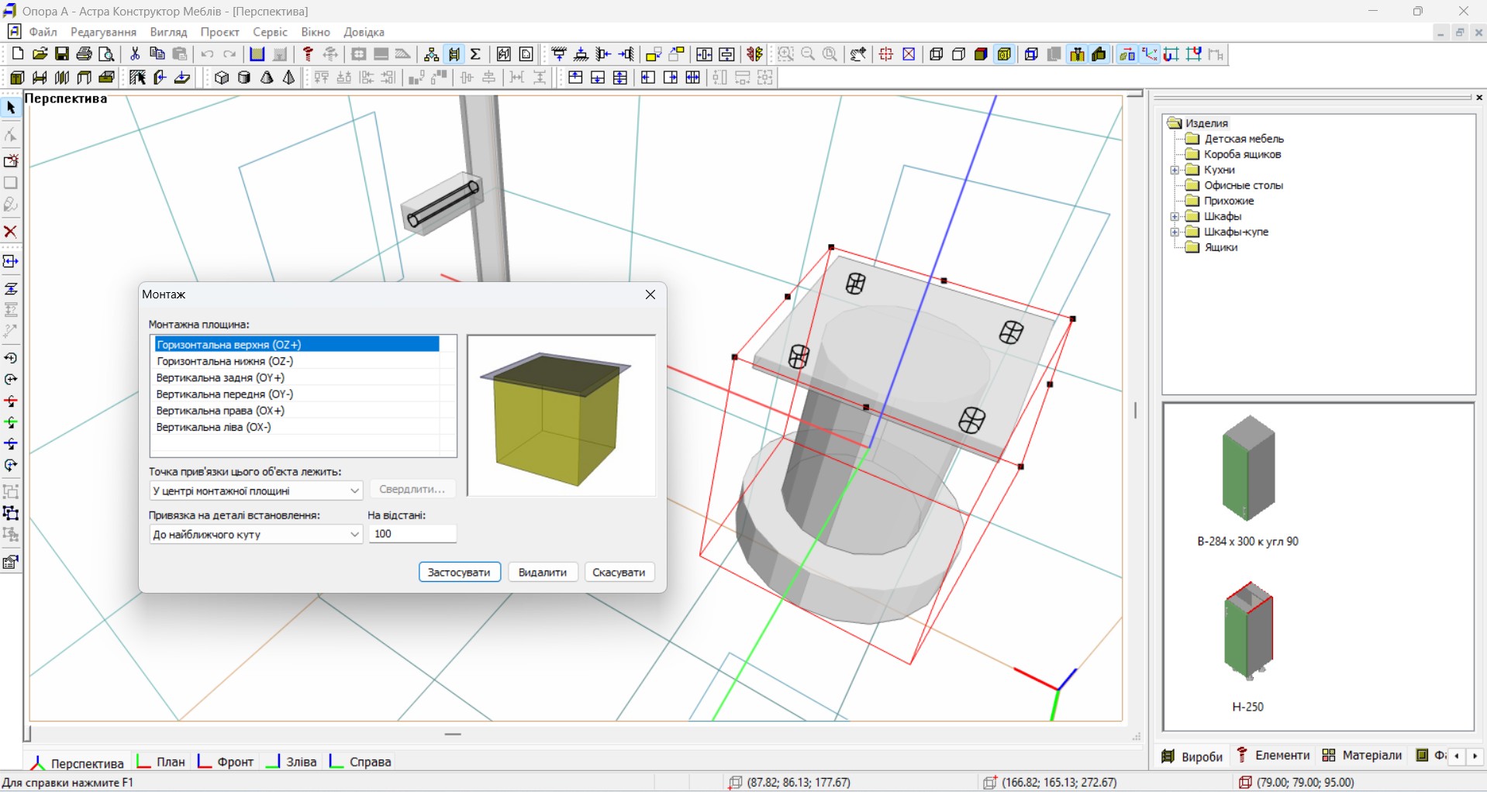Screen dimensions: 1487x792
Task: Toggle wireframe cube display mode
Action: (936, 54)
